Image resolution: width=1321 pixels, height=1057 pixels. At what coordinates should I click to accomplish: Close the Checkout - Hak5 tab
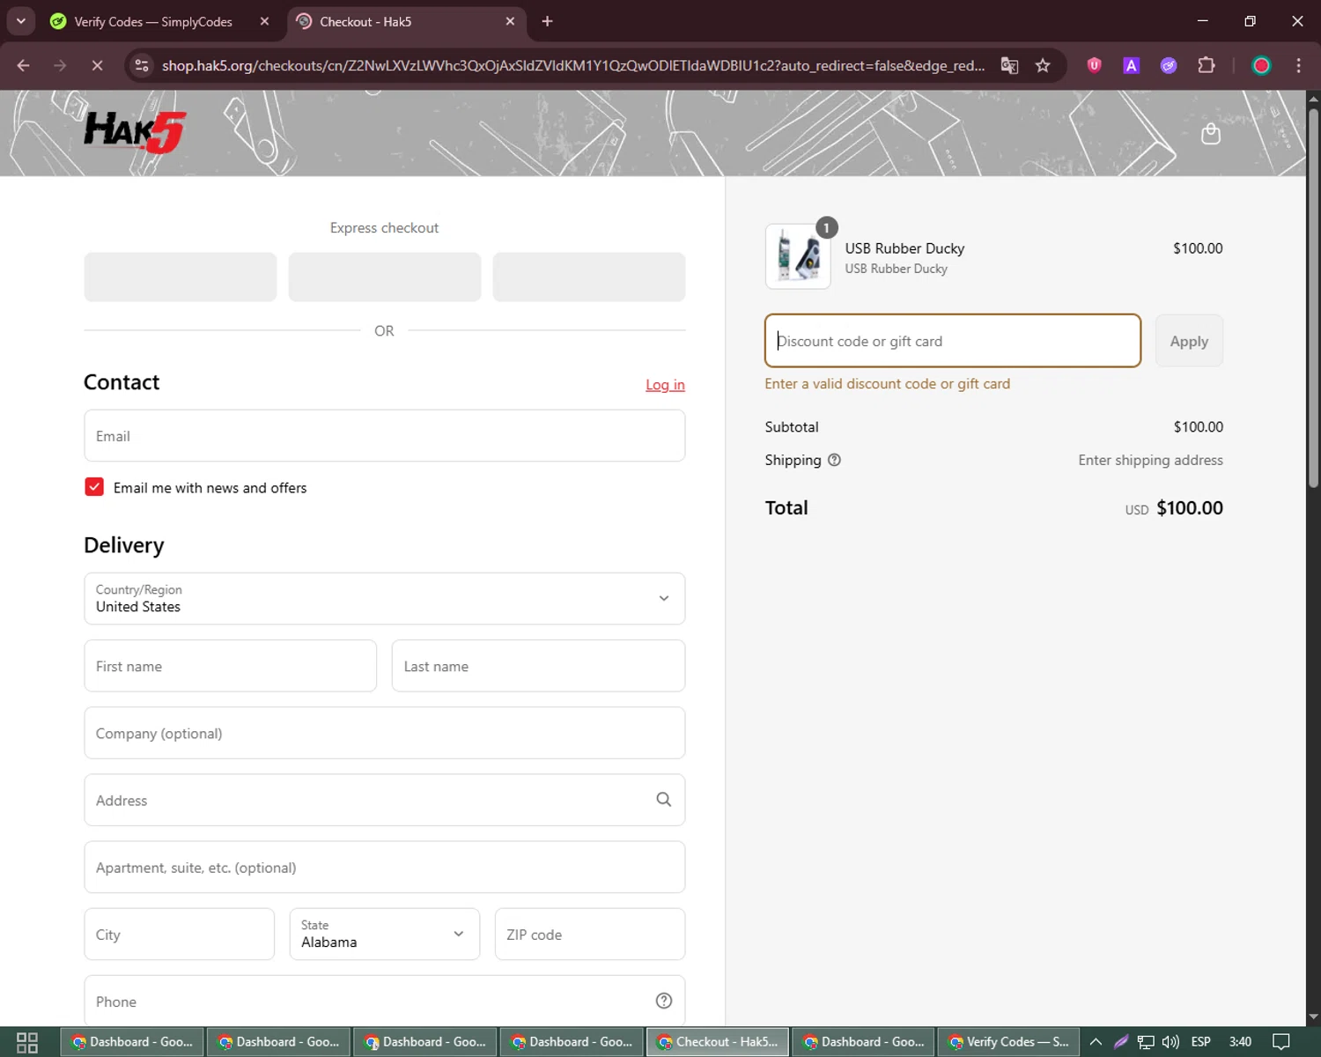[510, 21]
